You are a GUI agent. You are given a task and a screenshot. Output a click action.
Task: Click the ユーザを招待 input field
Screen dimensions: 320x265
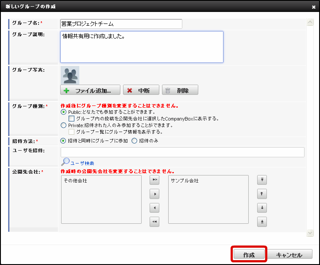tap(182, 152)
